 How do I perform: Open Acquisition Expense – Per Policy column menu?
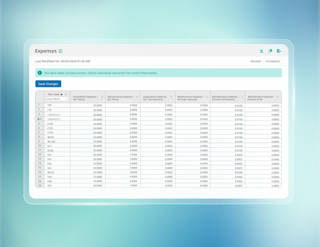[x=102, y=97]
